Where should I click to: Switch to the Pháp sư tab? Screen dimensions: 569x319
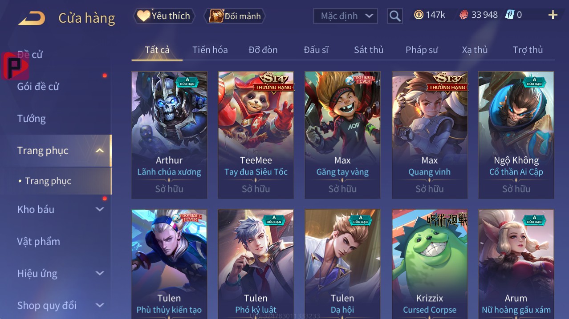(x=422, y=50)
